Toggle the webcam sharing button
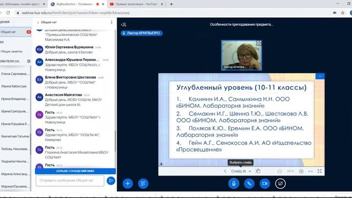Viewport: 352px width, 198px height. pos(265,183)
